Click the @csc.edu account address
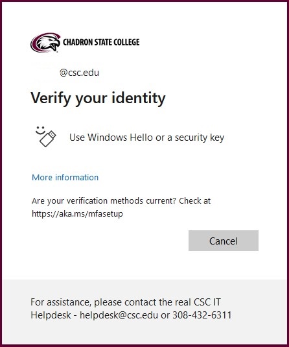Viewport: 289px width, 347px height. click(79, 73)
